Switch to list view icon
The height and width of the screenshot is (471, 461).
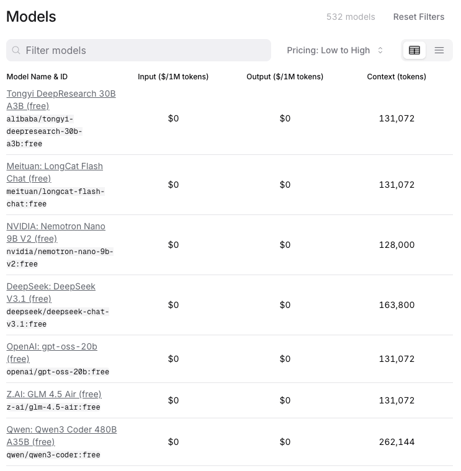click(439, 50)
